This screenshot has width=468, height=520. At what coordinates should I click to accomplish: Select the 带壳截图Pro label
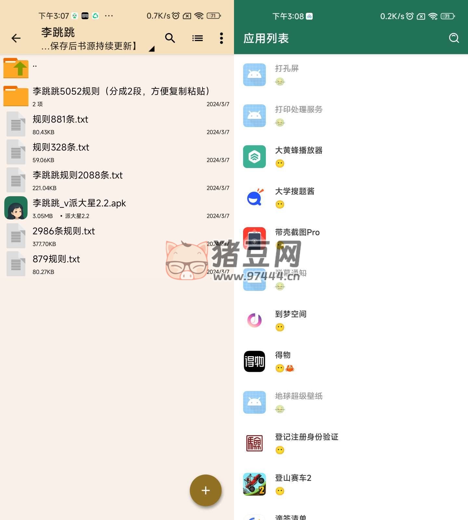297,232
